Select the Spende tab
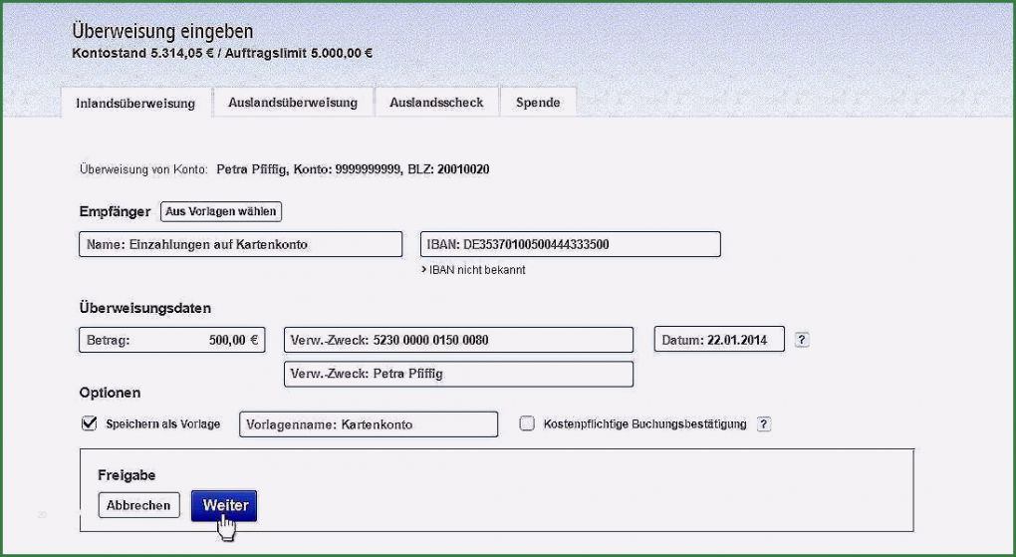This screenshot has height=557, width=1016. [x=538, y=103]
